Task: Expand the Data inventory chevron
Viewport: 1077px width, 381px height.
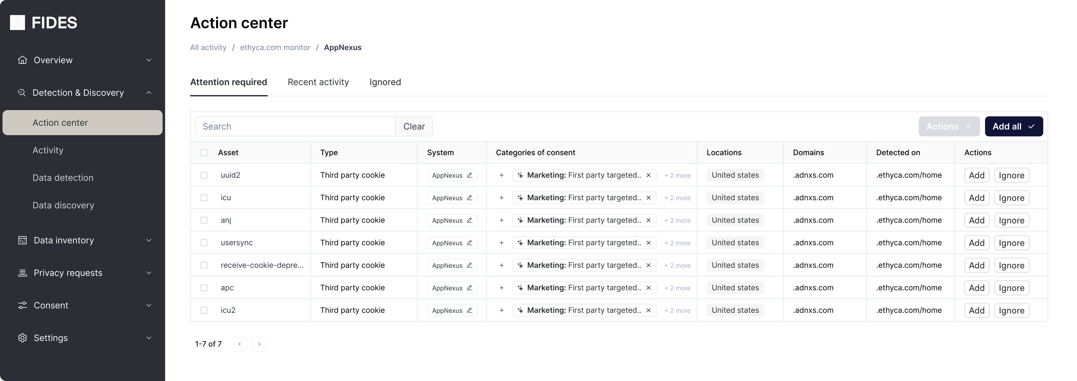Action: point(149,241)
